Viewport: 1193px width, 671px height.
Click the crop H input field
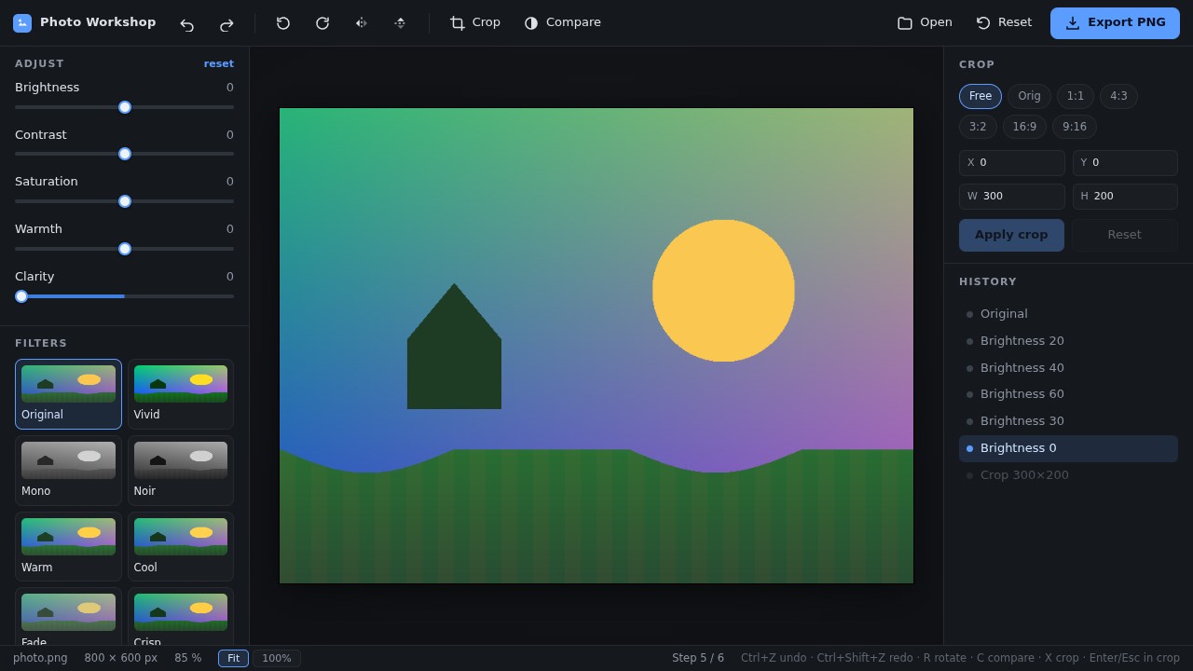coord(1125,197)
